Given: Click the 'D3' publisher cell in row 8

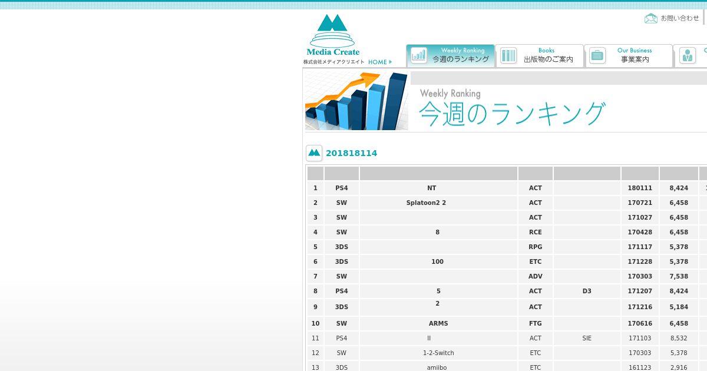Looking at the screenshot, I should click(x=587, y=291).
